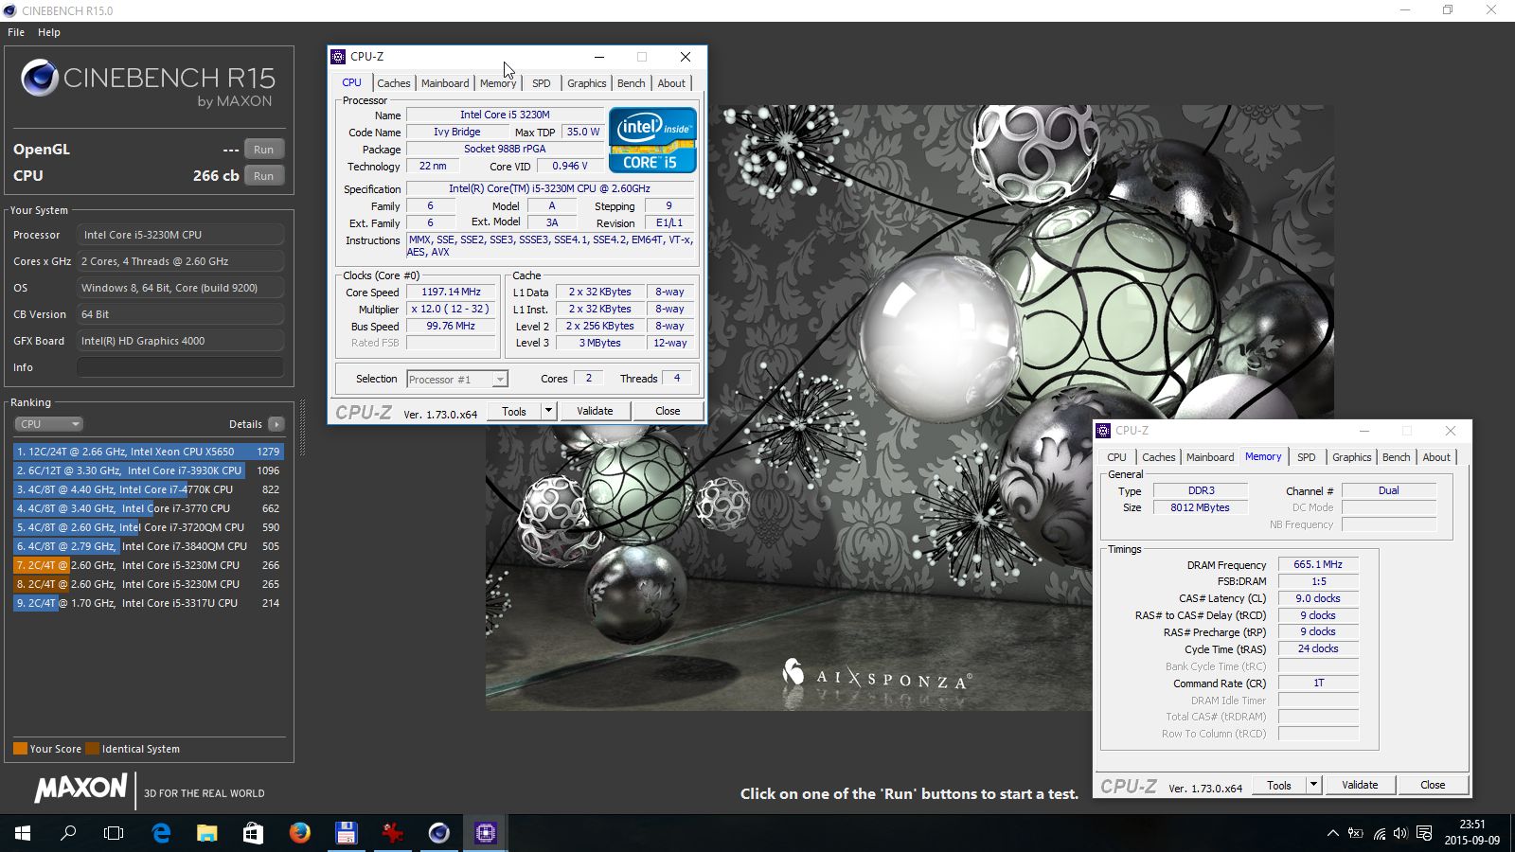This screenshot has width=1515, height=852.
Task: Click the Core Speed value 1197.14 MHz
Action: (x=451, y=293)
